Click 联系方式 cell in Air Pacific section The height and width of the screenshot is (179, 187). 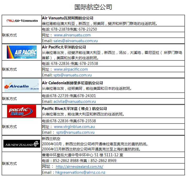22,69
